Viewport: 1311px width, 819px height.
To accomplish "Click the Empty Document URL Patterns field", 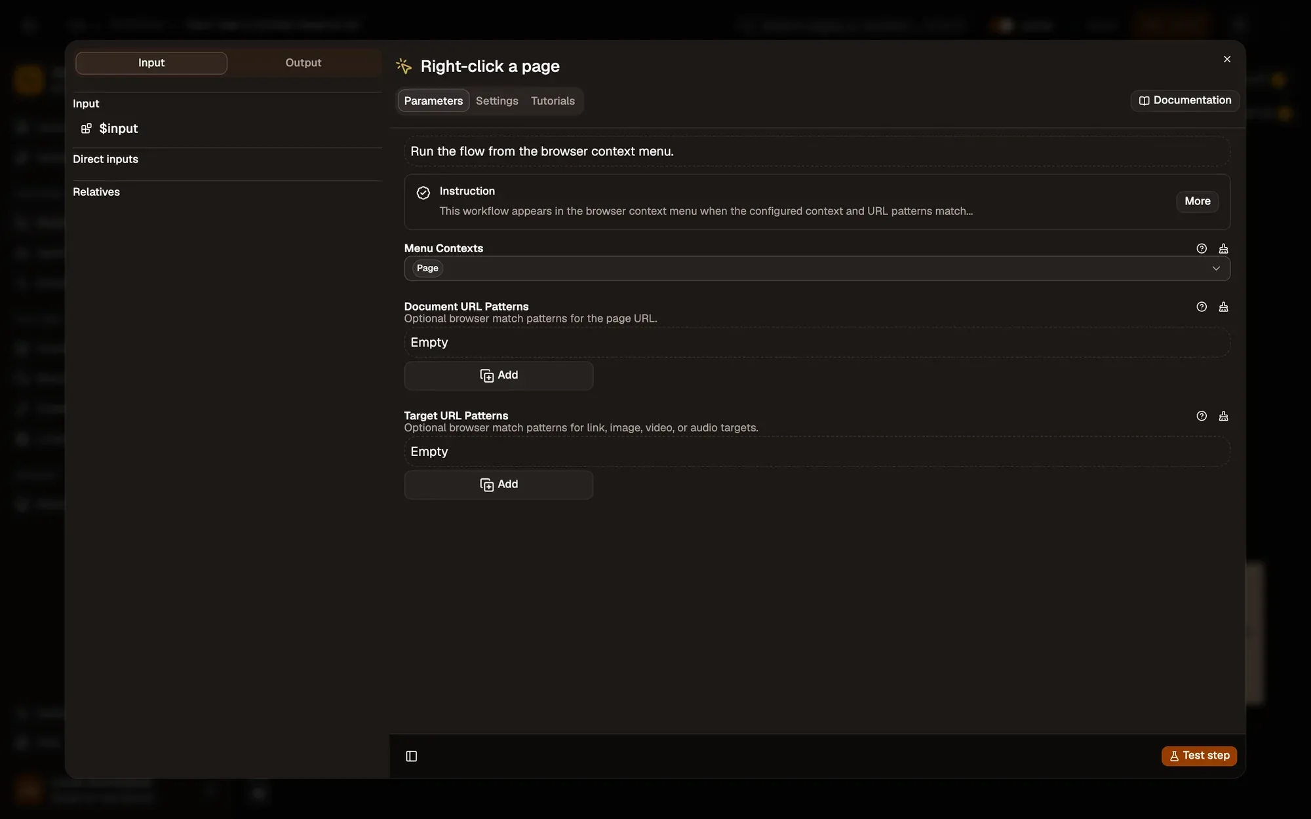I will (x=817, y=343).
